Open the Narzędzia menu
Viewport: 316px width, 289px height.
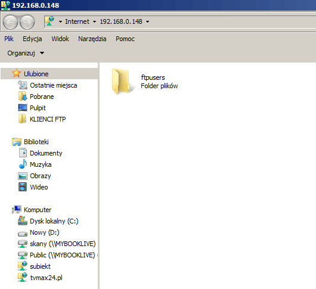(92, 39)
